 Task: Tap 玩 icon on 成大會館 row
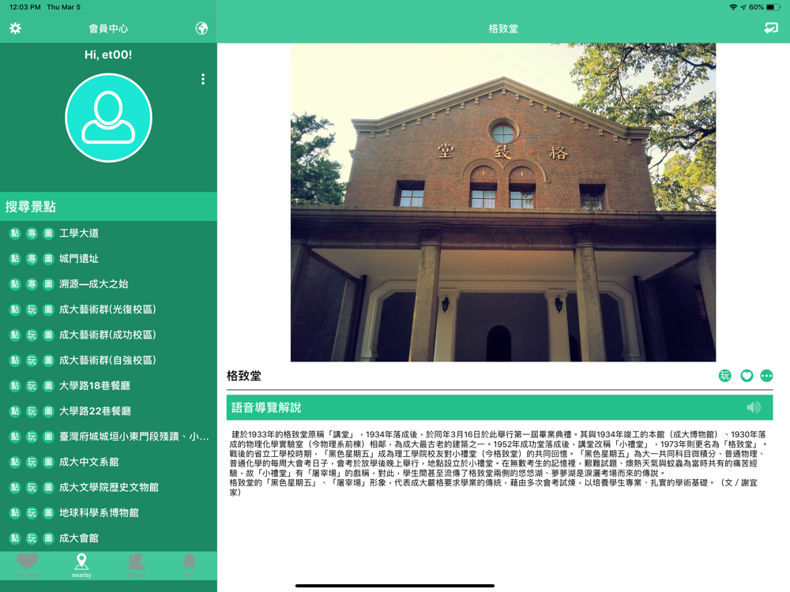[x=32, y=538]
